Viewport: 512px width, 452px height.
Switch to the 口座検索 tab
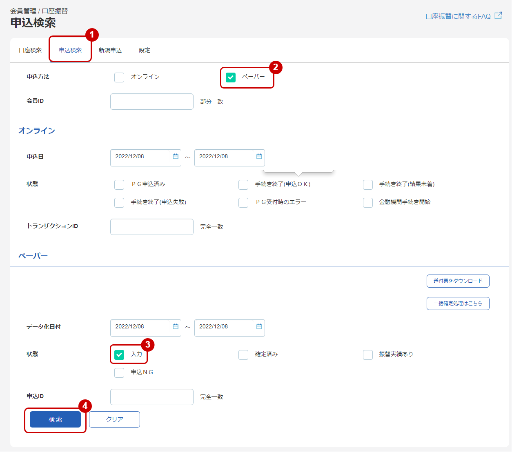click(x=30, y=50)
